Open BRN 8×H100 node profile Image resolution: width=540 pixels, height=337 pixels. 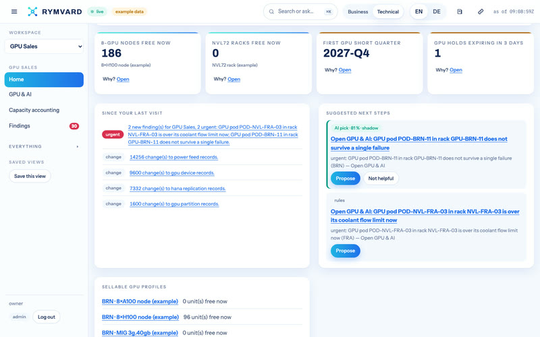140,317
